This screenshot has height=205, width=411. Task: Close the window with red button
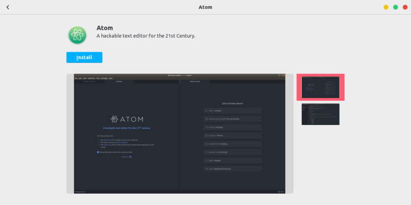point(405,7)
